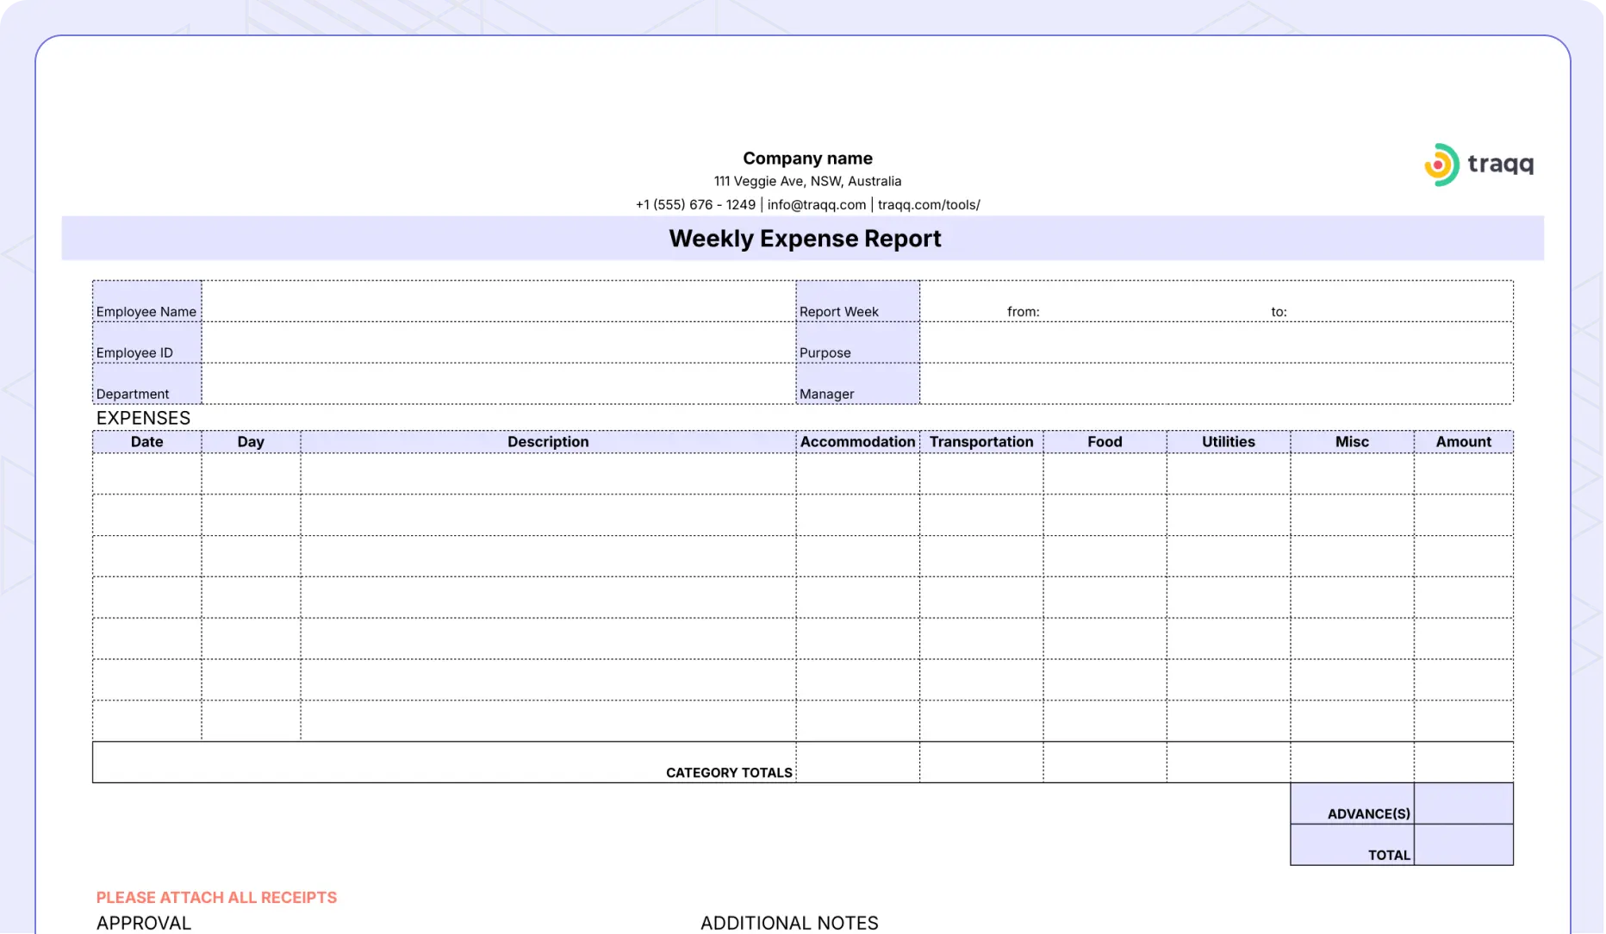
Task: Click the traqq.com/tools/ link text
Action: (929, 204)
